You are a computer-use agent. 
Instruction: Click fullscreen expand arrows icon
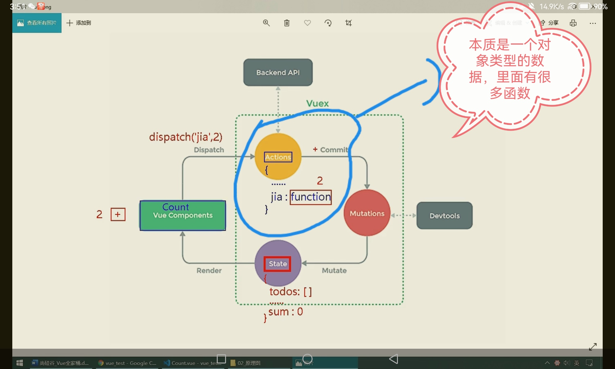point(593,347)
